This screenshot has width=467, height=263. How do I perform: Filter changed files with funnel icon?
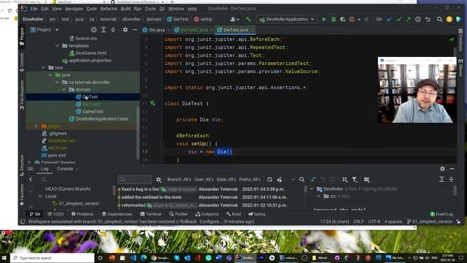(x=355, y=180)
